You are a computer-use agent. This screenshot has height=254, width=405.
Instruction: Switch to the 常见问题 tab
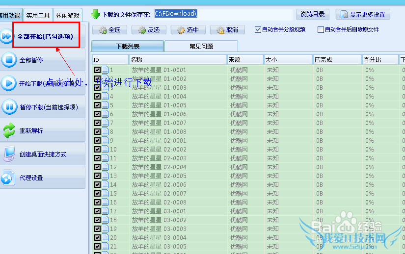coord(201,46)
